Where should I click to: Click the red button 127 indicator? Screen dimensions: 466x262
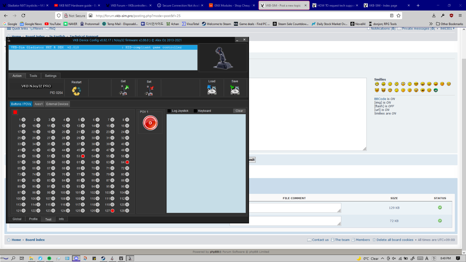pos(112,211)
